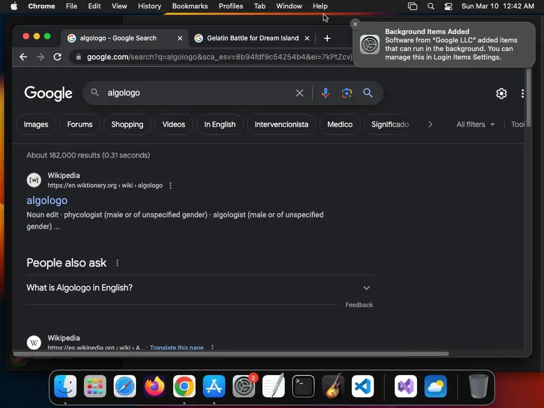Click the Apple menu logo

point(14,6)
